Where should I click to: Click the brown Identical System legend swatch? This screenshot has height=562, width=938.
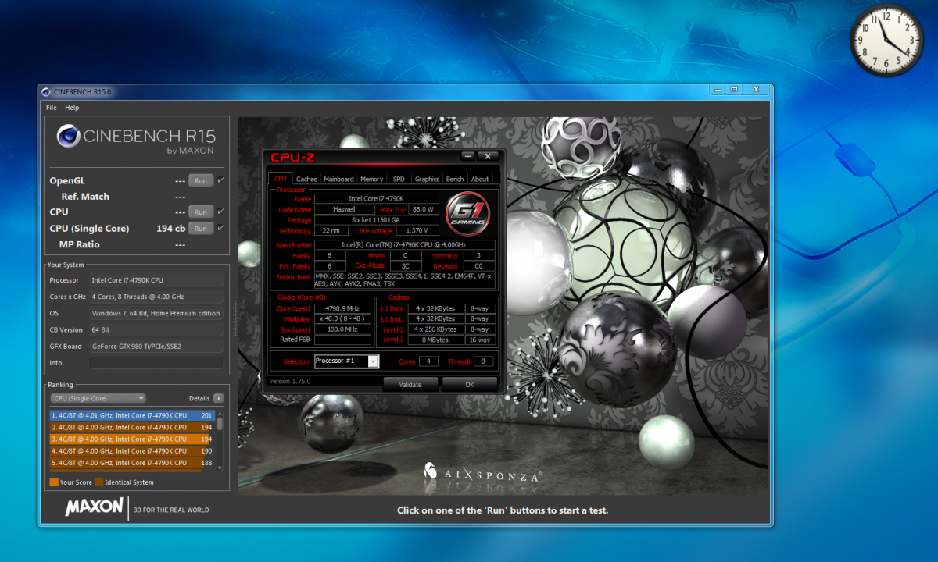click(99, 482)
